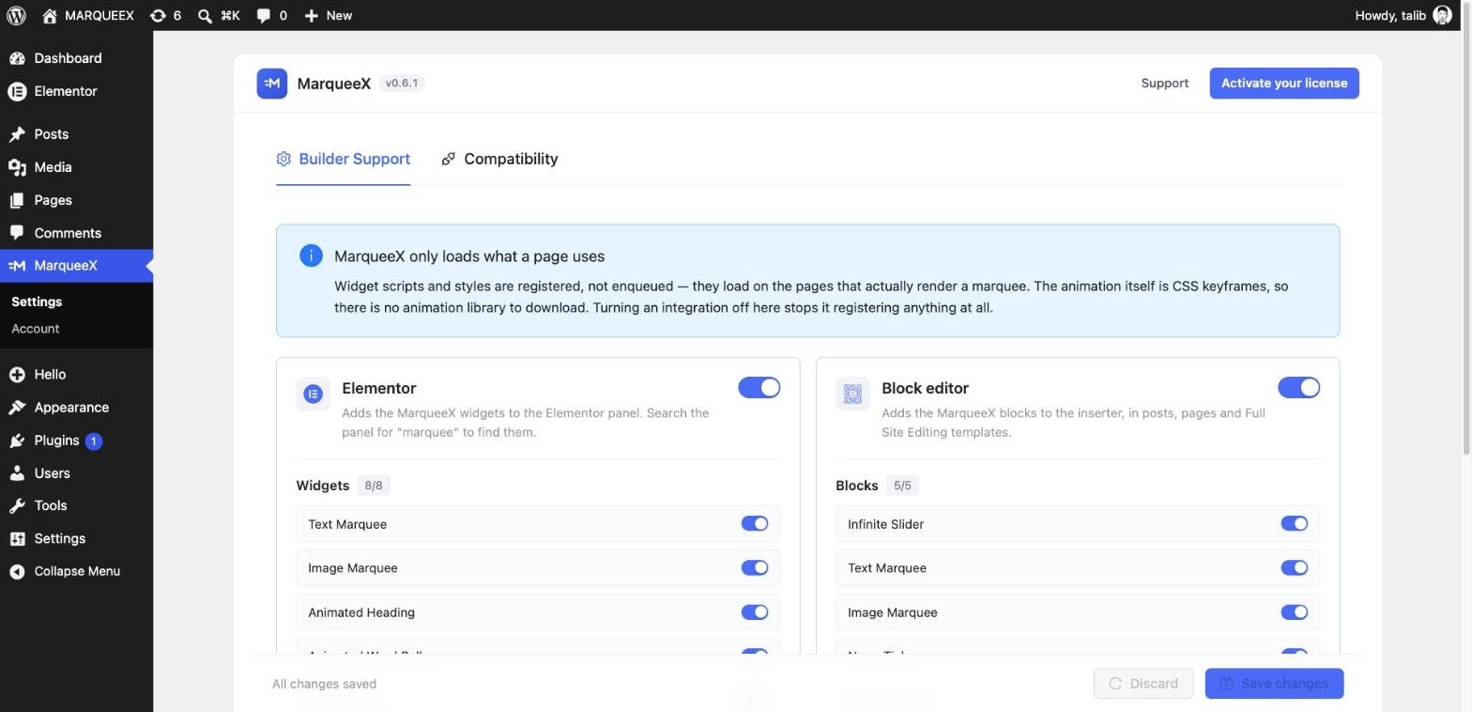Click the Support link
Viewport: 1472px width, 712px height.
(1165, 83)
